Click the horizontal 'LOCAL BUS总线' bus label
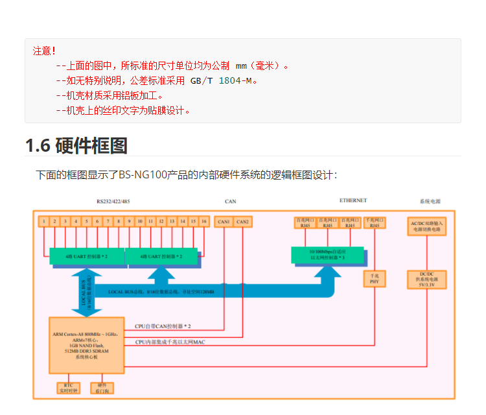 [x=161, y=292]
